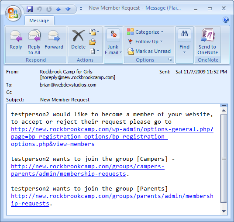Go to previous item with up arrow

point(58,9)
